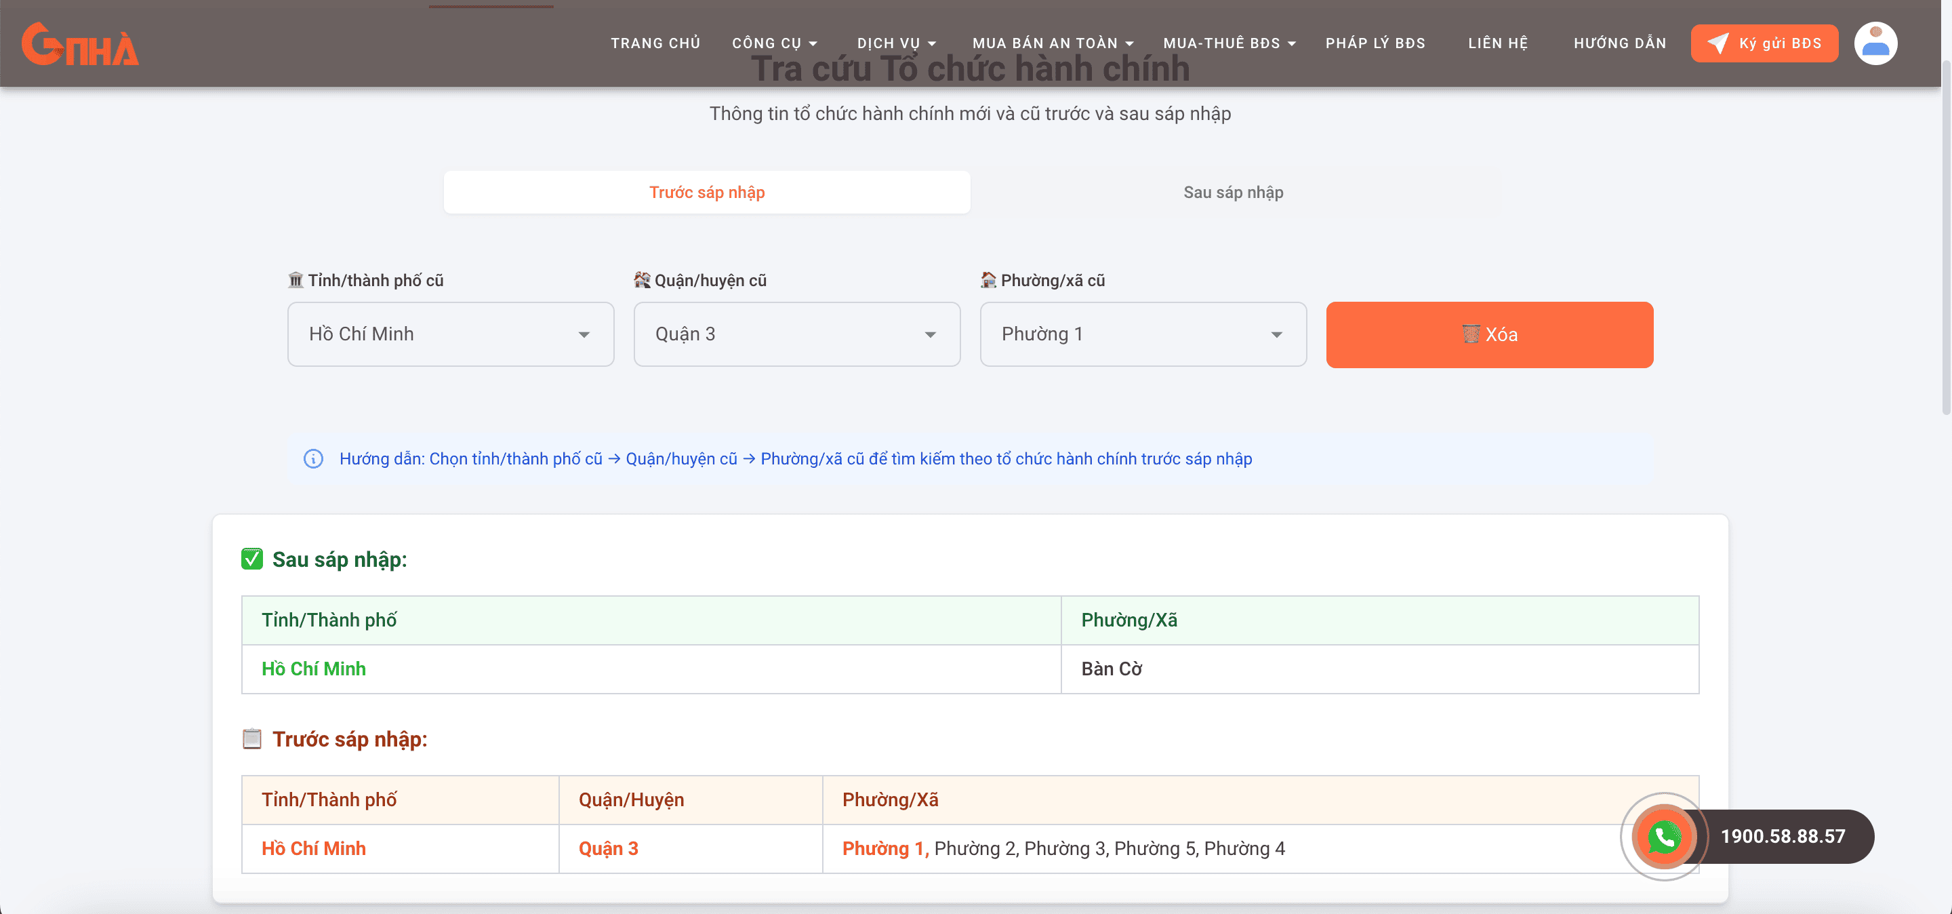Open HƯỚNG DẪN page
The width and height of the screenshot is (1952, 914).
pyautogui.click(x=1620, y=43)
